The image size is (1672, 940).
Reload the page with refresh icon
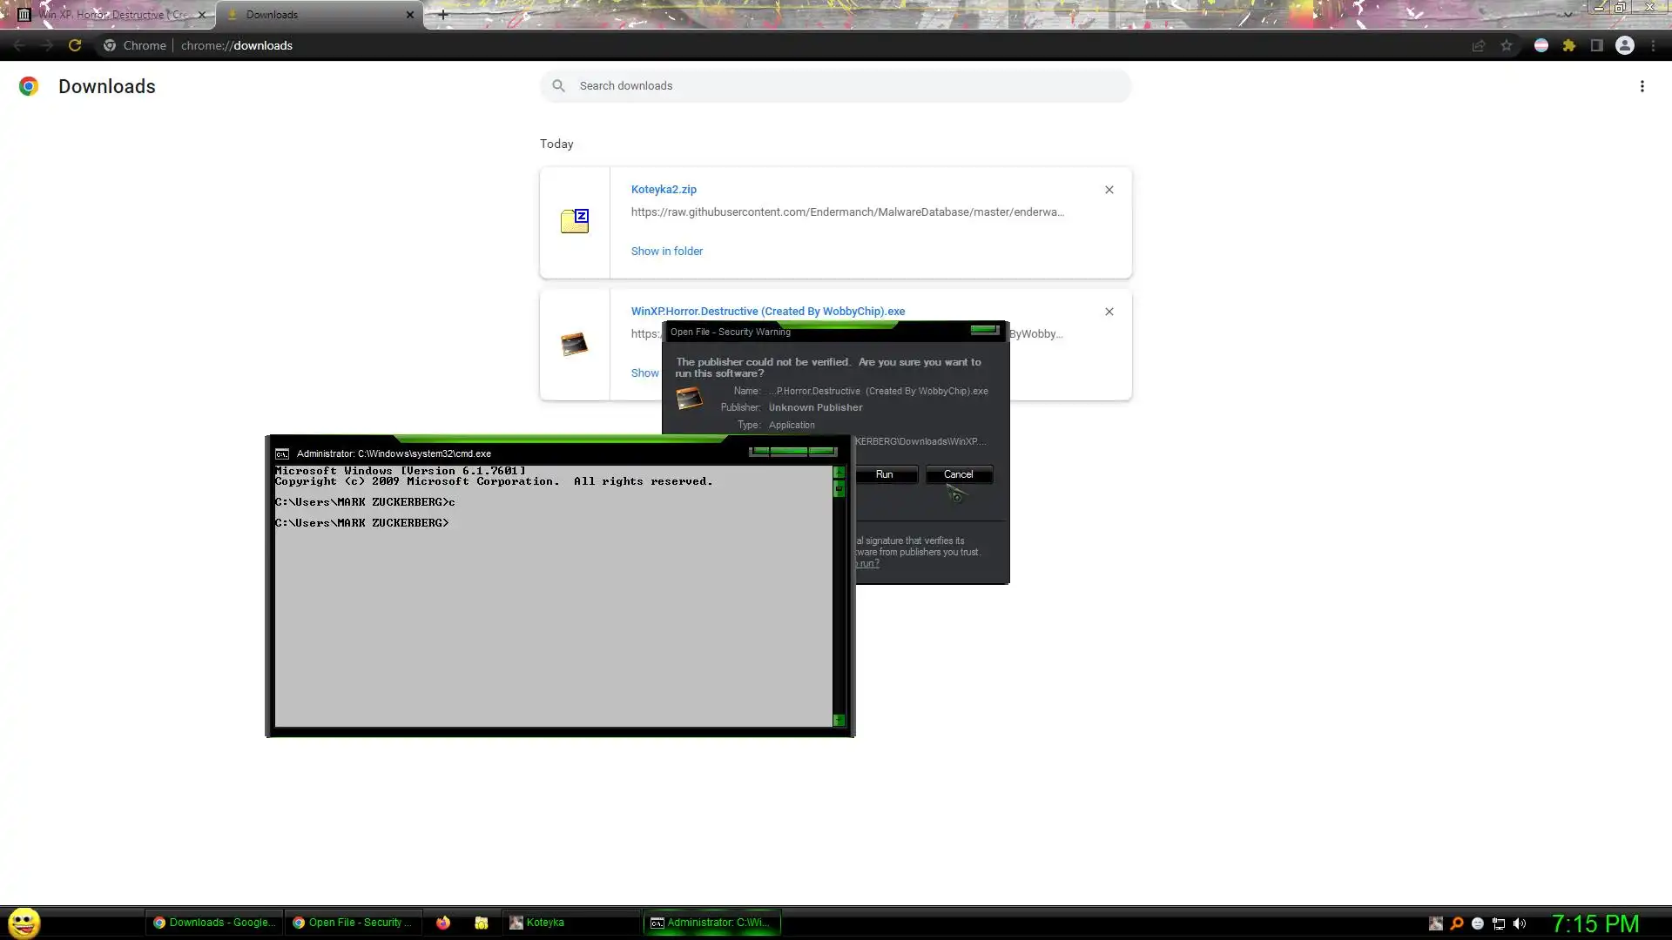click(x=75, y=46)
